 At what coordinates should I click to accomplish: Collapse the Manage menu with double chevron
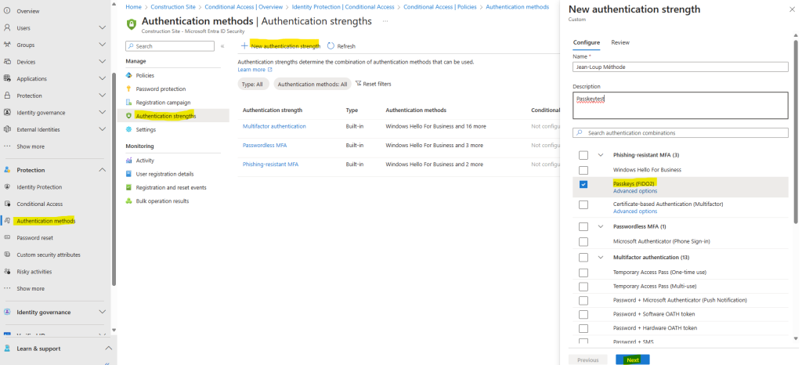[x=222, y=46]
